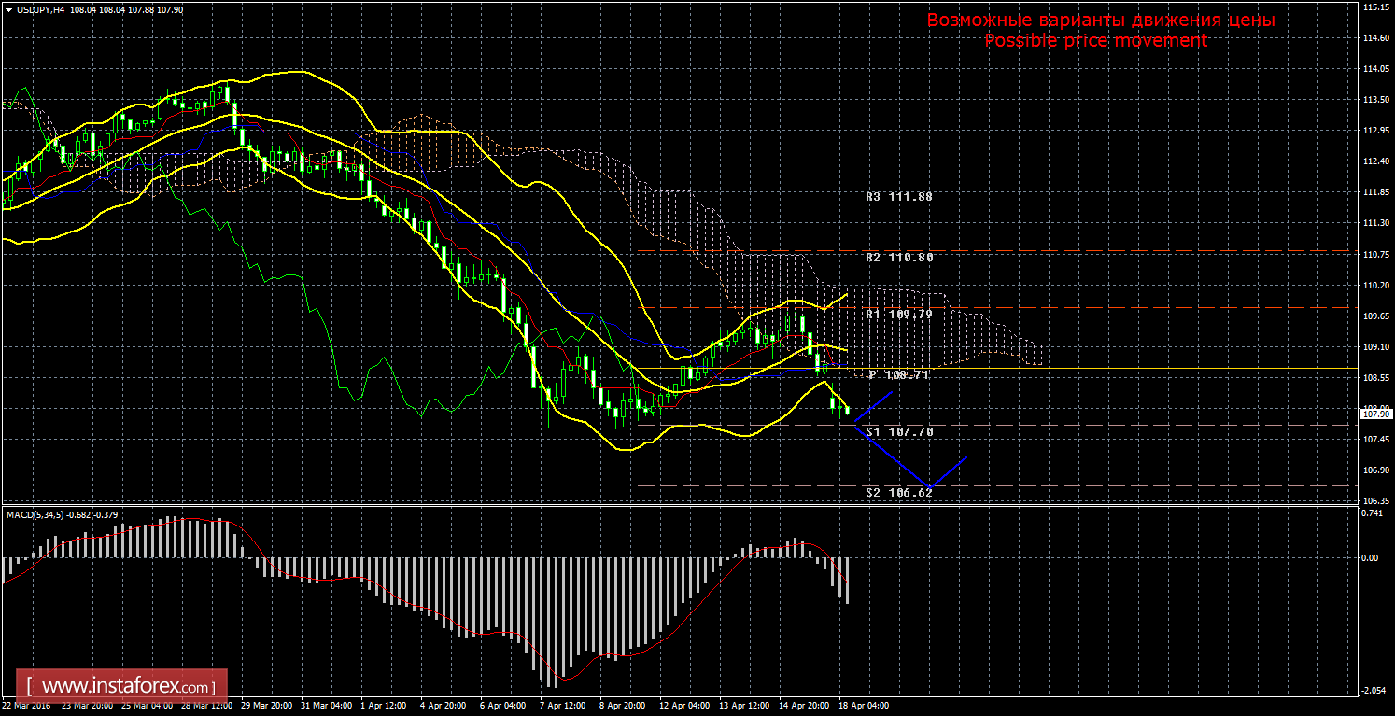Screen dimensions: 1395x716
Task: Click the 111.30 price axis value
Action: (x=1375, y=223)
